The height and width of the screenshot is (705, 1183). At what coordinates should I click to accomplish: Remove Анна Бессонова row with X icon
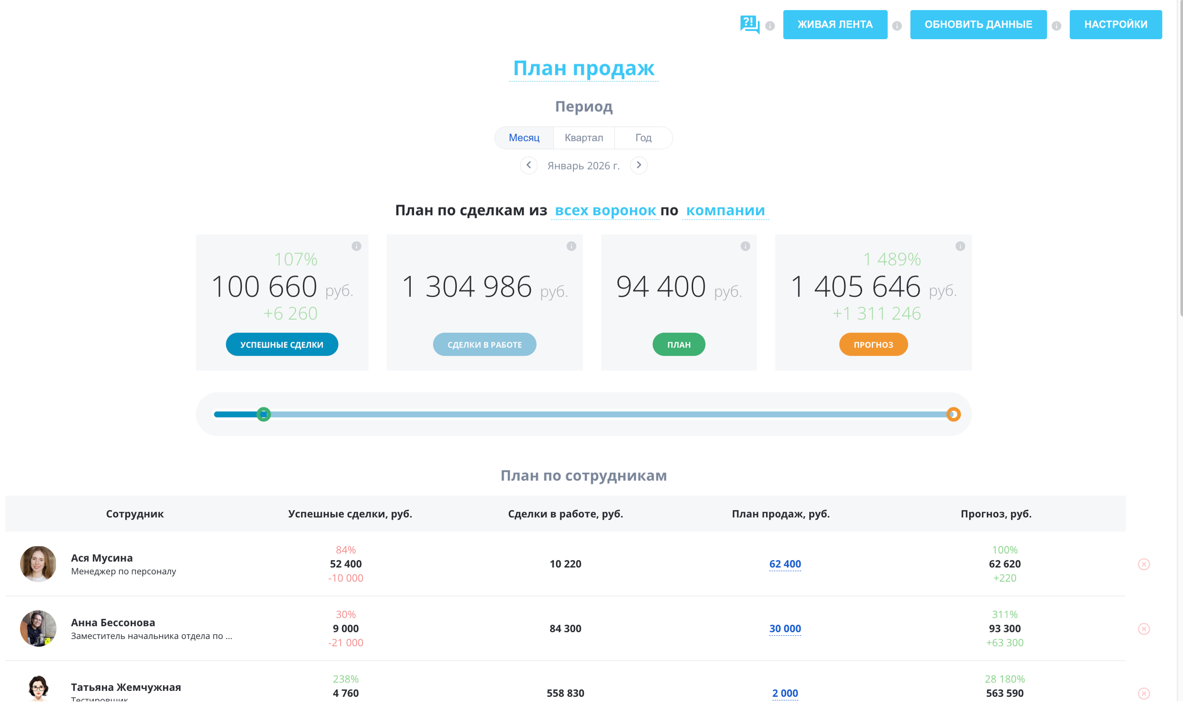[x=1144, y=628]
